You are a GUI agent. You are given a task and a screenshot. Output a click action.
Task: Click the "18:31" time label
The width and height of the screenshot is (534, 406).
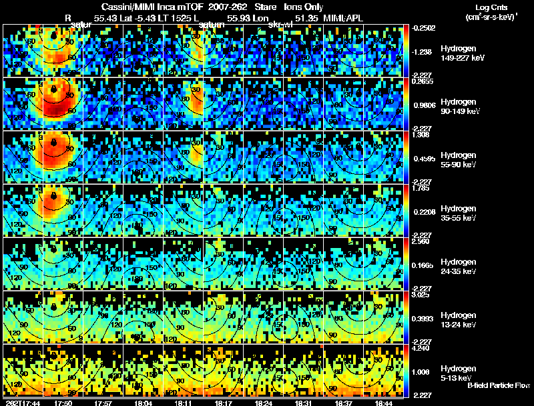[x=304, y=403]
